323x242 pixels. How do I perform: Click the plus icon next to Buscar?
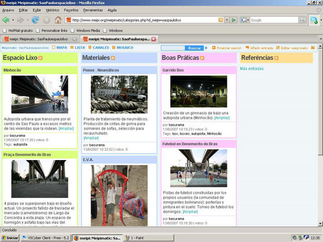click(x=206, y=48)
